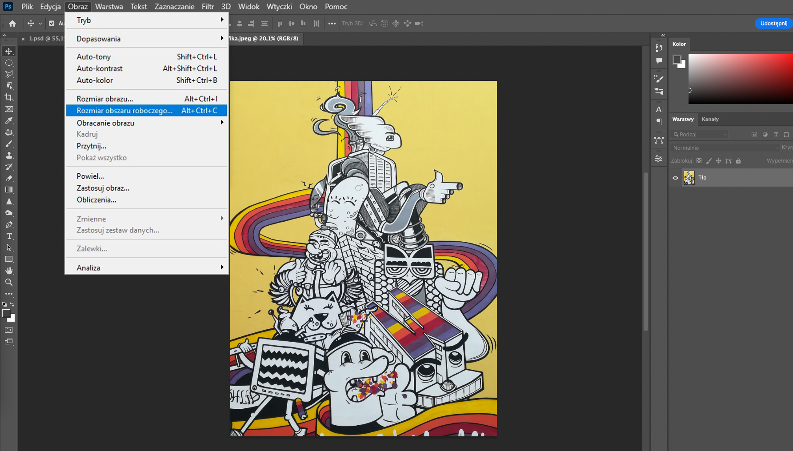Viewport: 793px width, 451px height.
Task: Edit toolbar via three dots icon
Action: tap(9, 294)
